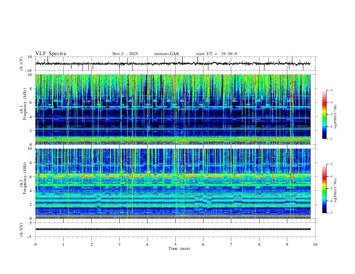Click the ch.1 voltage waveform trace
This screenshot has width=355, height=274.
[173, 64]
